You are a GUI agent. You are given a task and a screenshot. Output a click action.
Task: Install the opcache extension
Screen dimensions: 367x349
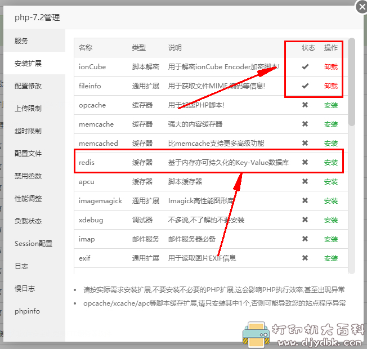tap(331, 105)
